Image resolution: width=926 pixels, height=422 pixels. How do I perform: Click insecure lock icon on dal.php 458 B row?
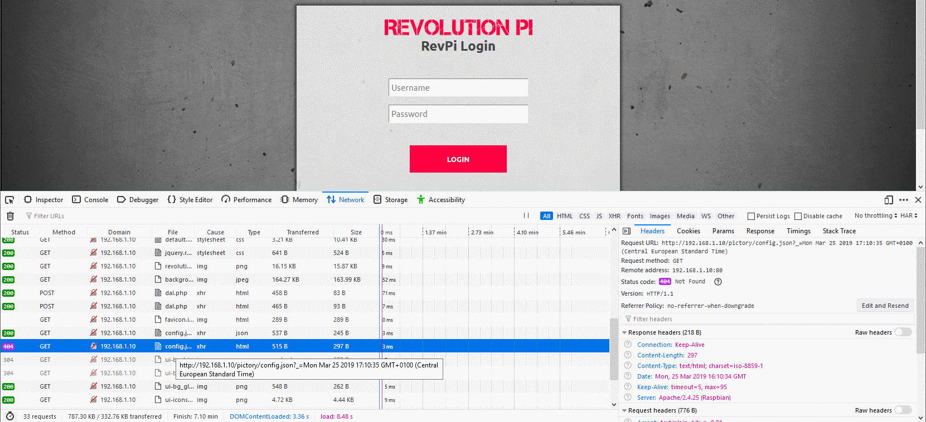pos(94,293)
